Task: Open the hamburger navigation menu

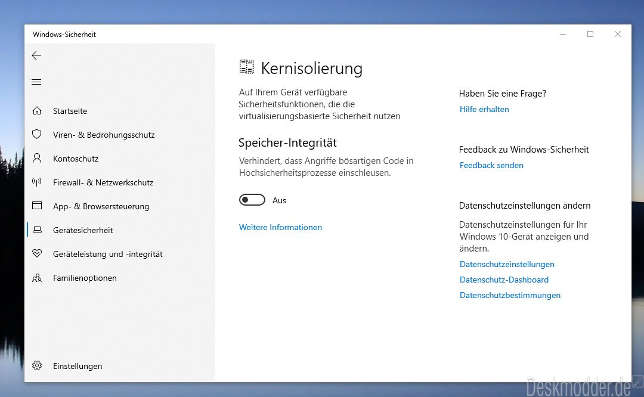Action: pos(36,82)
